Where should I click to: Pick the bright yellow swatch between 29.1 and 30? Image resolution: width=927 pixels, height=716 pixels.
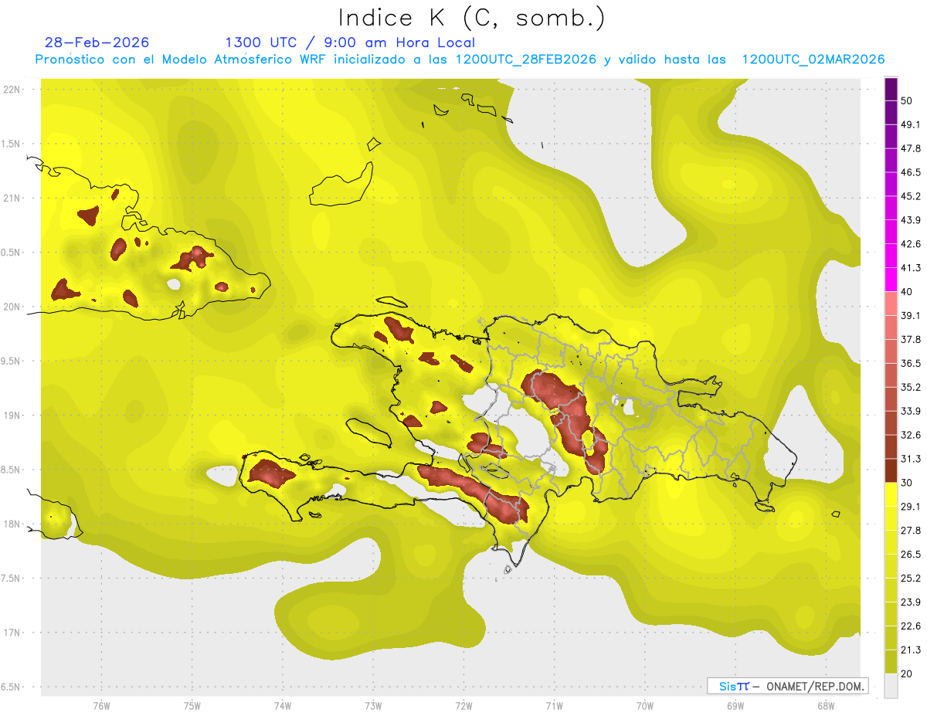pos(891,494)
